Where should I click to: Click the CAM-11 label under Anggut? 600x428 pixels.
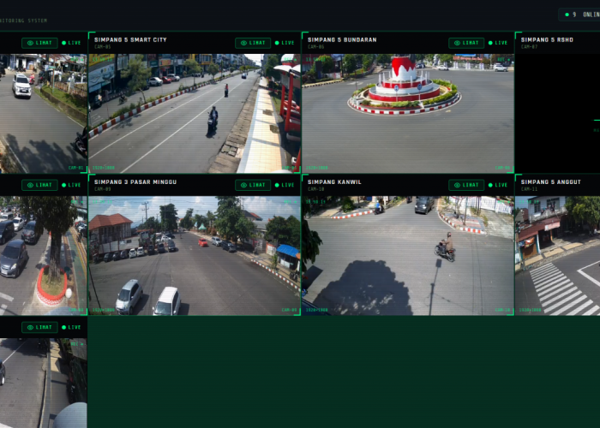529,189
